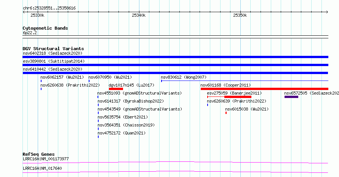
Task: Click nsv4752172 (Quan2021) label
Action: click(122, 133)
